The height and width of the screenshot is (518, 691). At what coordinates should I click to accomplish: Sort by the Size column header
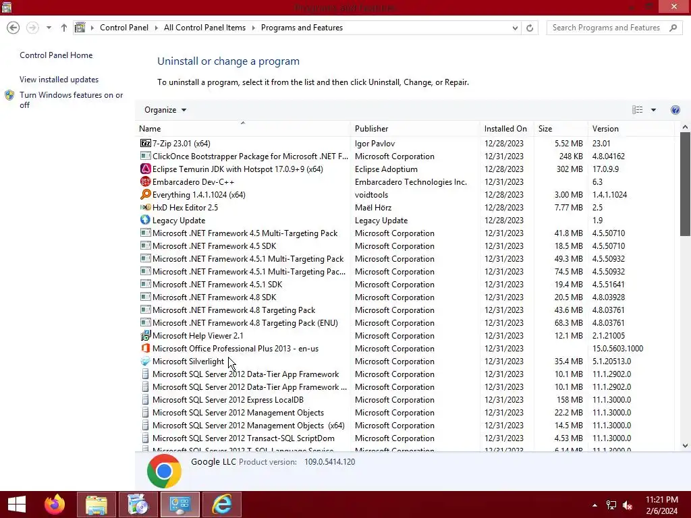[561, 129]
